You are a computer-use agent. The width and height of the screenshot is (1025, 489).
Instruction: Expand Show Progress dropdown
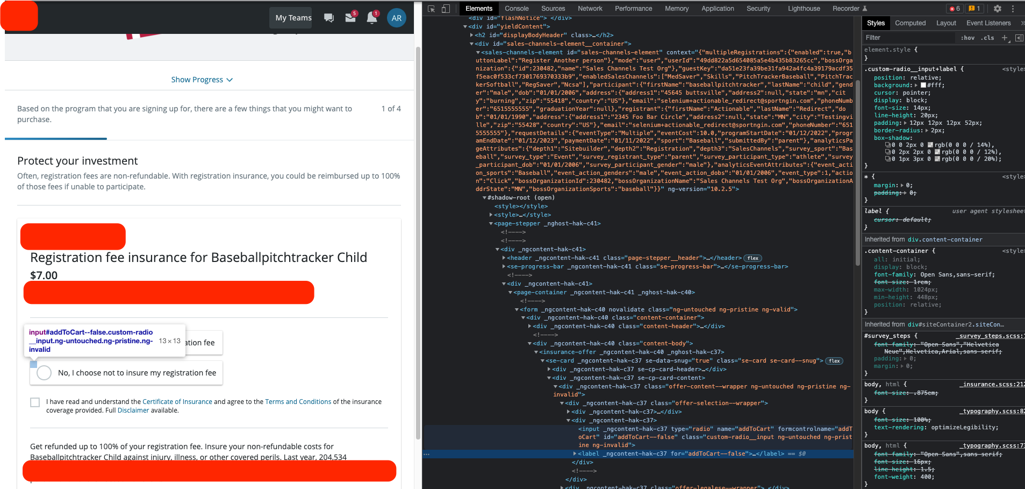tap(202, 80)
